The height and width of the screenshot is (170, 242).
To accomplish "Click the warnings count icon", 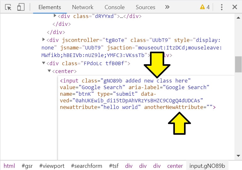I will click(205, 7).
